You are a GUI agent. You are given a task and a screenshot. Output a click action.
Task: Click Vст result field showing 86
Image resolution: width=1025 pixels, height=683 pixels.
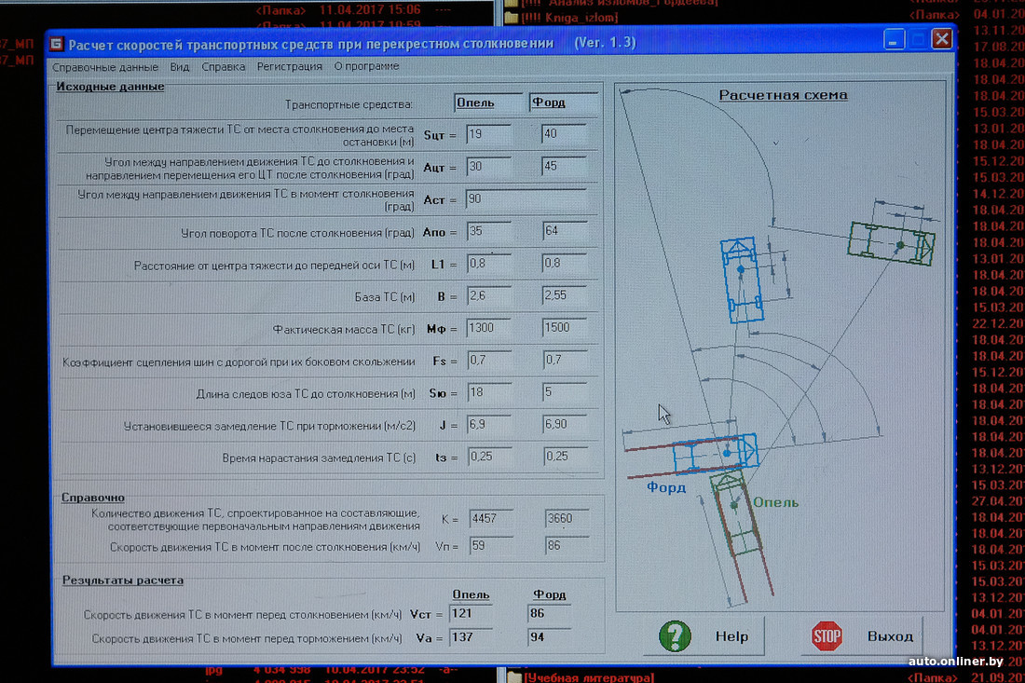pyautogui.click(x=549, y=614)
